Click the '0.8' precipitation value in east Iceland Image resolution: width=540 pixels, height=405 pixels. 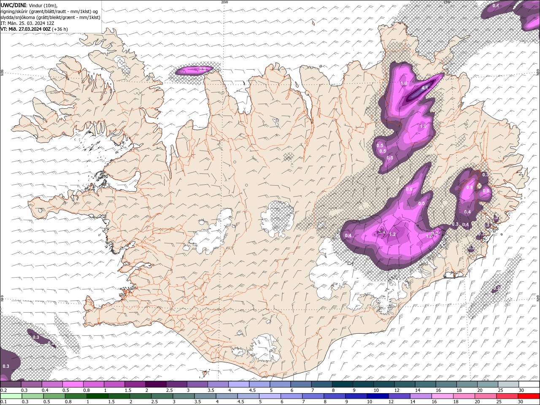click(x=470, y=187)
